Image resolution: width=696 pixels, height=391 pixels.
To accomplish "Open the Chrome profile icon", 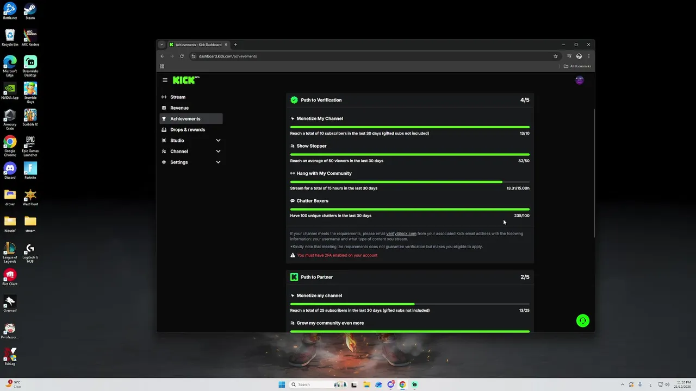I will click(579, 56).
